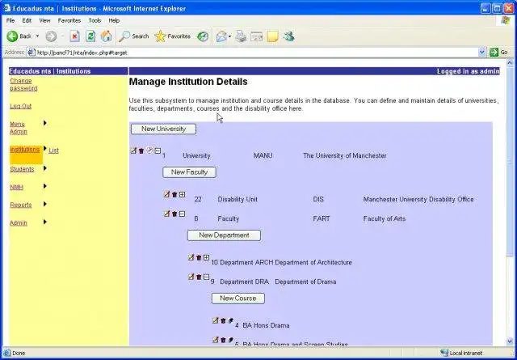
Task: Click the Back arrow icon in the toolbar
Action: click(x=12, y=36)
